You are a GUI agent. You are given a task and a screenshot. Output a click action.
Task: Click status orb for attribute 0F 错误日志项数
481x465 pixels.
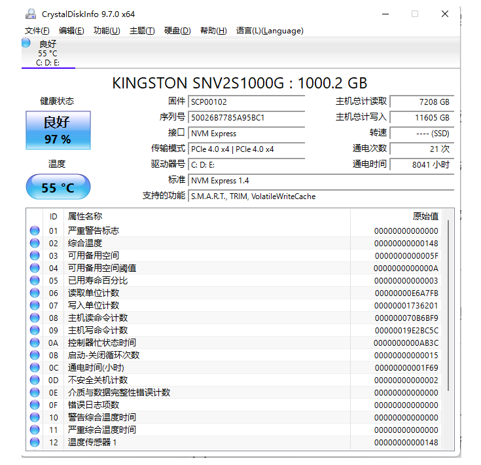[35, 405]
